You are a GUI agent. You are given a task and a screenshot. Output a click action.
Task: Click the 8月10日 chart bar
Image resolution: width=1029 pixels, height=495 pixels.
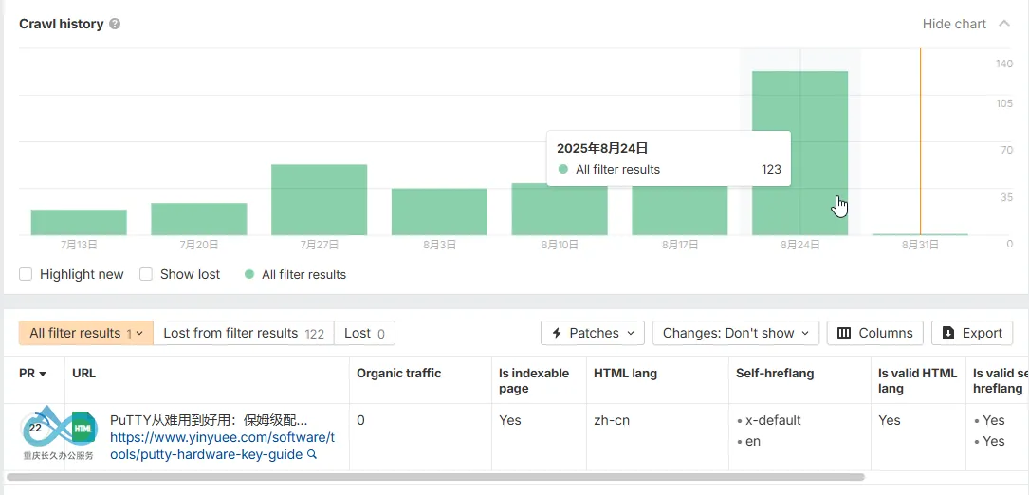(560, 209)
